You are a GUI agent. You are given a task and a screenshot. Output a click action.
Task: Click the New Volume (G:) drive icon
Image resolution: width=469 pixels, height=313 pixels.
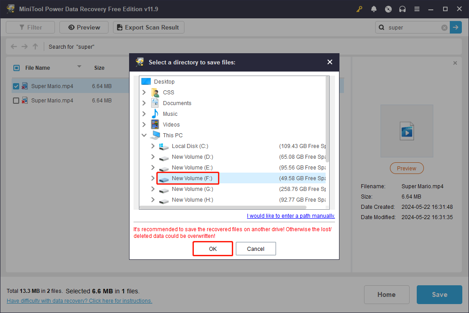click(163, 190)
